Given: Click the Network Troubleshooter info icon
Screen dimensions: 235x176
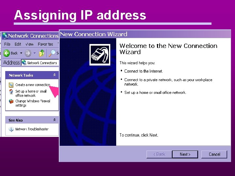Looking at the screenshot, I should pyautogui.click(x=11, y=129).
